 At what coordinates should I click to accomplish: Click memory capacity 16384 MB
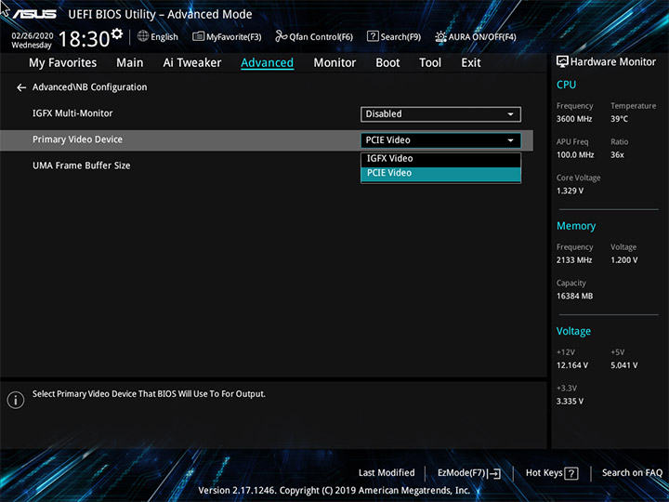tap(574, 296)
